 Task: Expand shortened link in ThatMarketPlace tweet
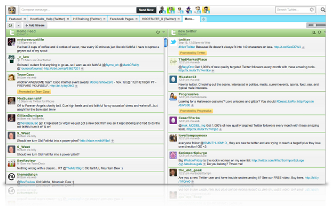(213, 71)
